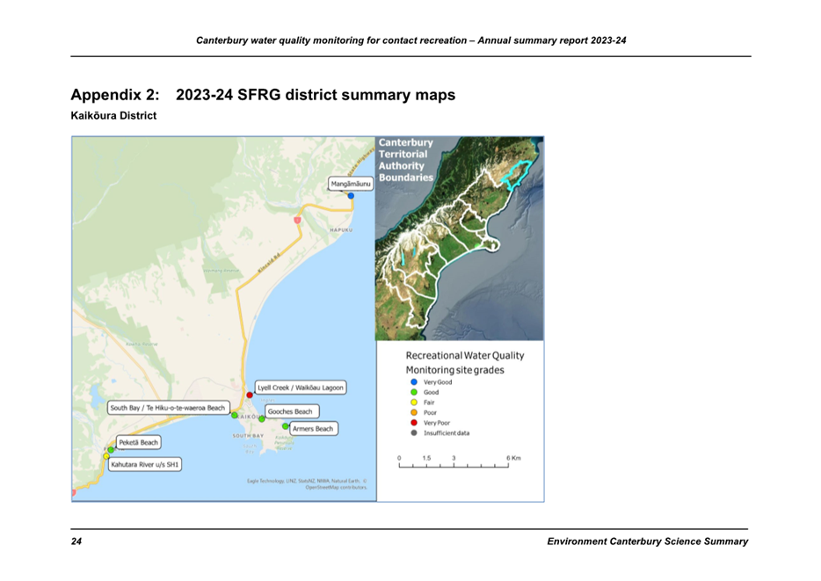This screenshot has width=821, height=581.
Task: Click the orange Poor legend swatch
Action: 413,412
